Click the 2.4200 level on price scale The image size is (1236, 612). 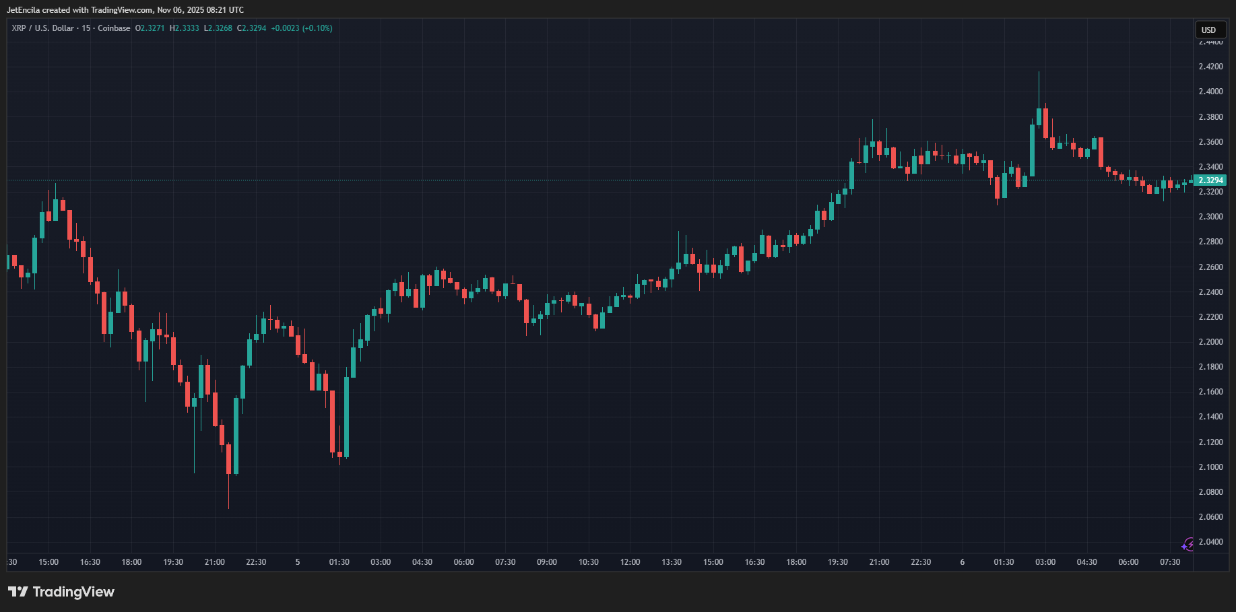1210,67
